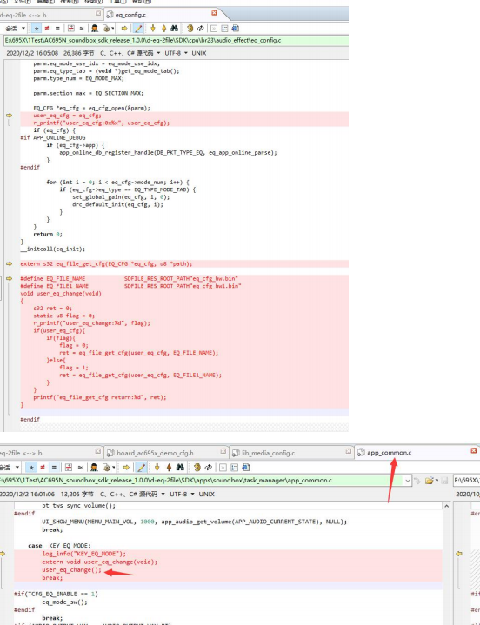Open Format dropdown in app_common.c window toolbar

pos(108,467)
